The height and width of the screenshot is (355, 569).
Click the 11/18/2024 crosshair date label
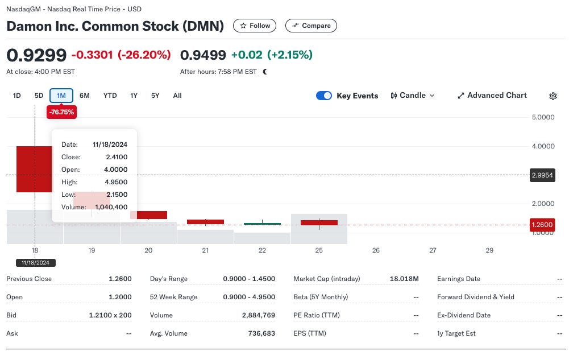point(35,263)
